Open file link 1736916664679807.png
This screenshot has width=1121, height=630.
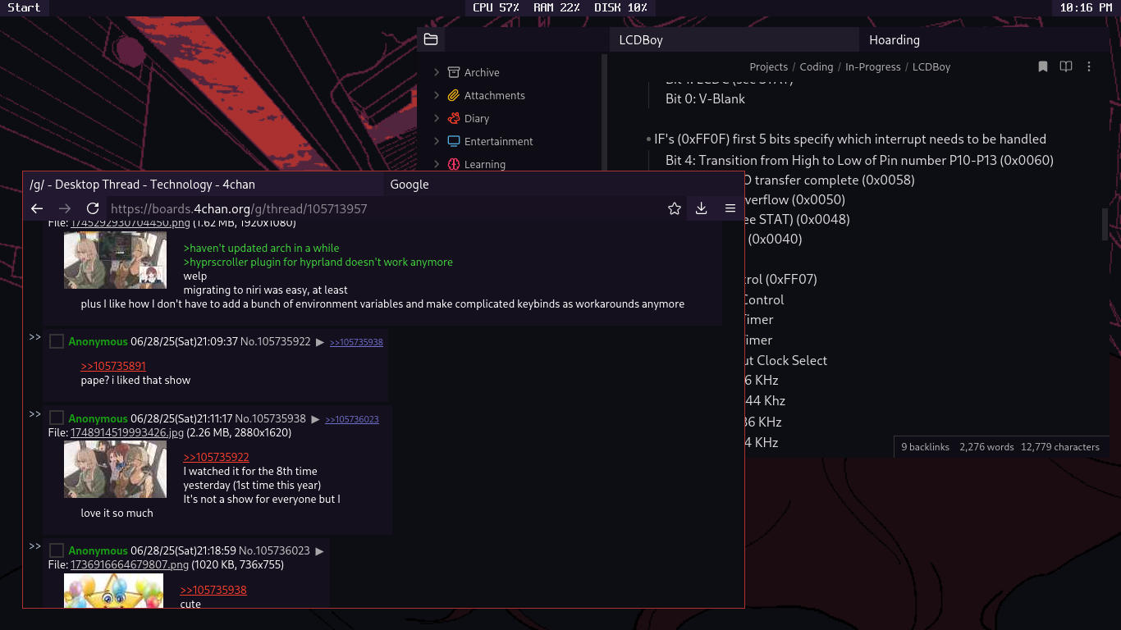click(130, 564)
